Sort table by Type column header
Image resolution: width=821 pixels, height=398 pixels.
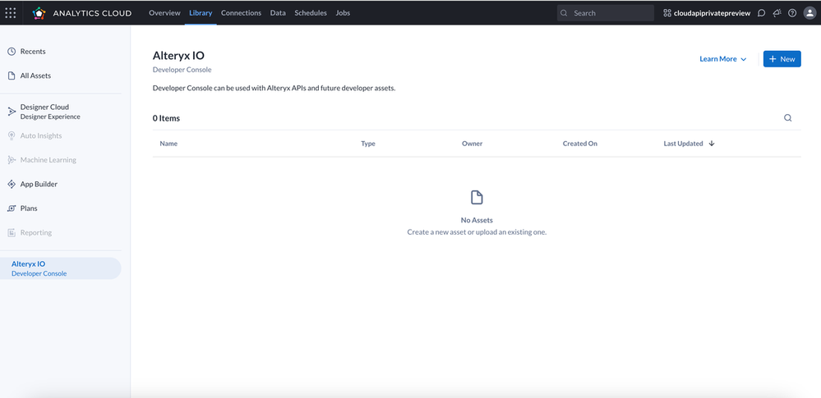(368, 144)
